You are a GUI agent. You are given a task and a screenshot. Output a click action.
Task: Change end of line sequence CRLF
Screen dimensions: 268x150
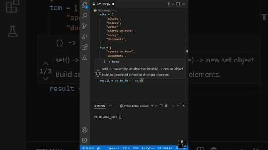point(136,148)
